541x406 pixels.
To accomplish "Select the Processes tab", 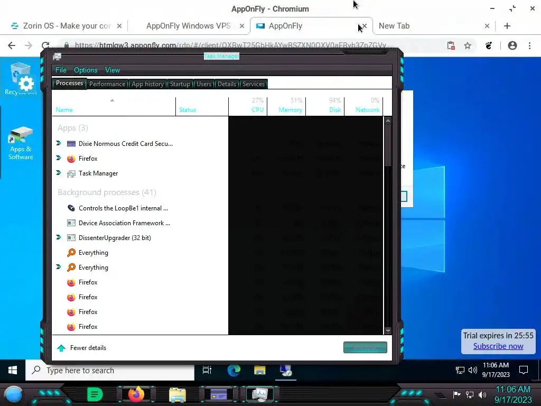I will tap(69, 83).
